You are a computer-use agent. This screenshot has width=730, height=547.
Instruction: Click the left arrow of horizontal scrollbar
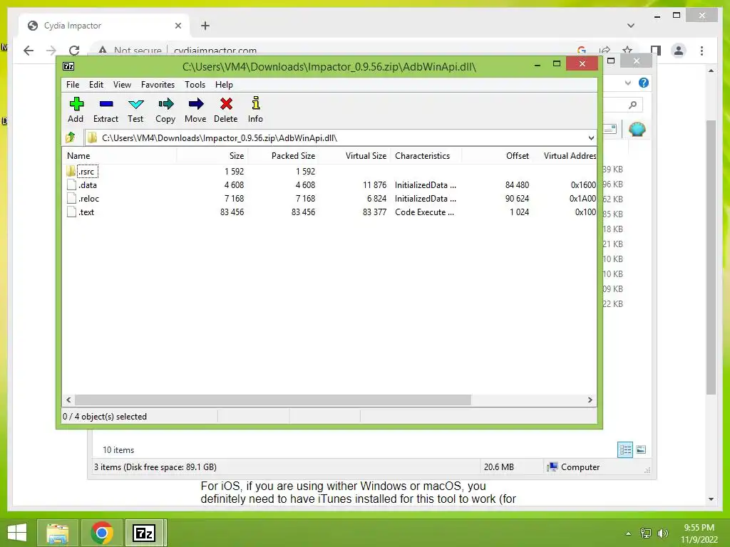tap(68, 400)
